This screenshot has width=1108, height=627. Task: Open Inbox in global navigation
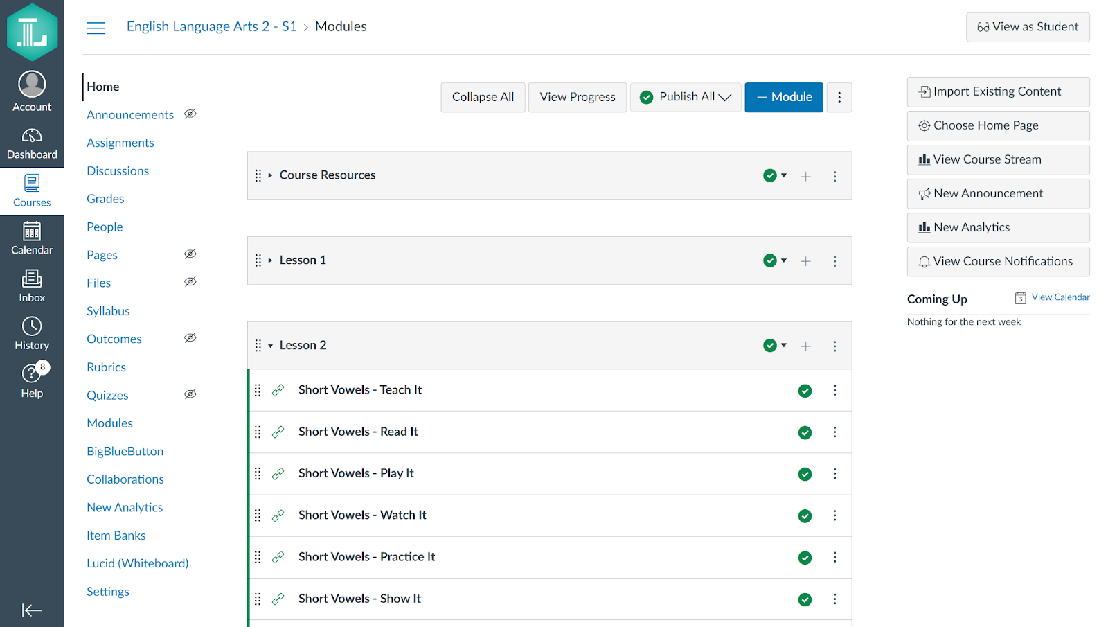click(x=32, y=286)
